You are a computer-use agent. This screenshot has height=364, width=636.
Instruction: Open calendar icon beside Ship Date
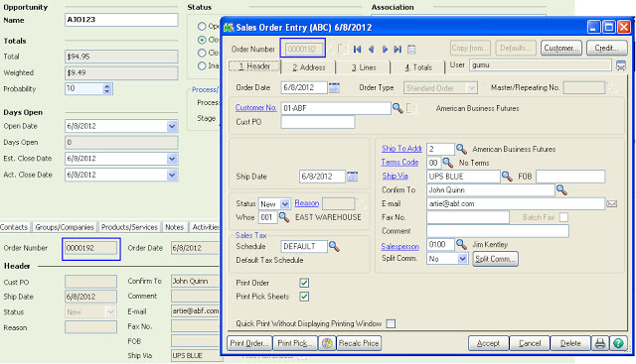pyautogui.click(x=353, y=177)
